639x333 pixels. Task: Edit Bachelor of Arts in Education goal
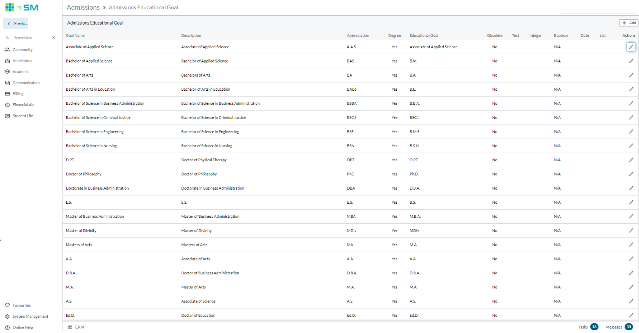click(x=631, y=89)
